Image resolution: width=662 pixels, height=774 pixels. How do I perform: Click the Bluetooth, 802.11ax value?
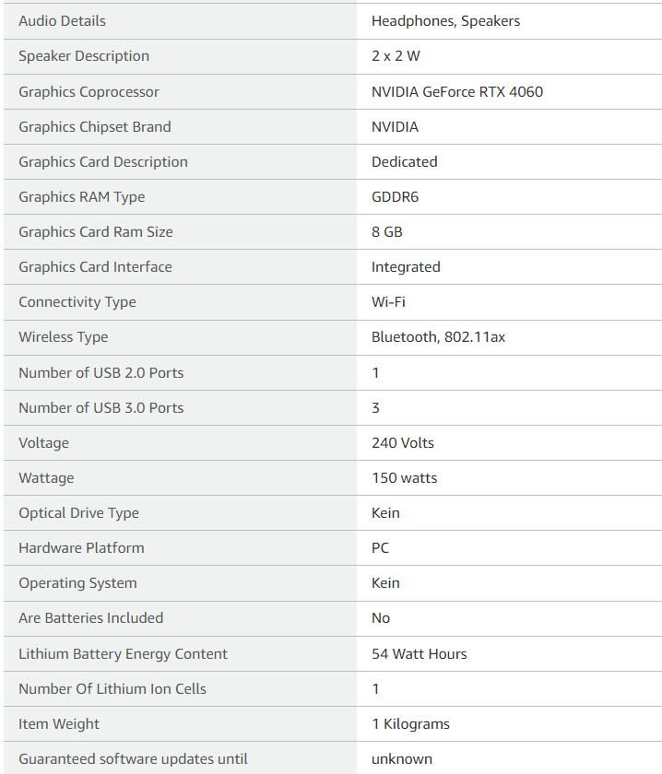438,337
